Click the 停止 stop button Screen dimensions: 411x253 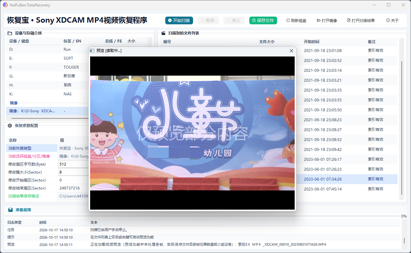coord(234,20)
